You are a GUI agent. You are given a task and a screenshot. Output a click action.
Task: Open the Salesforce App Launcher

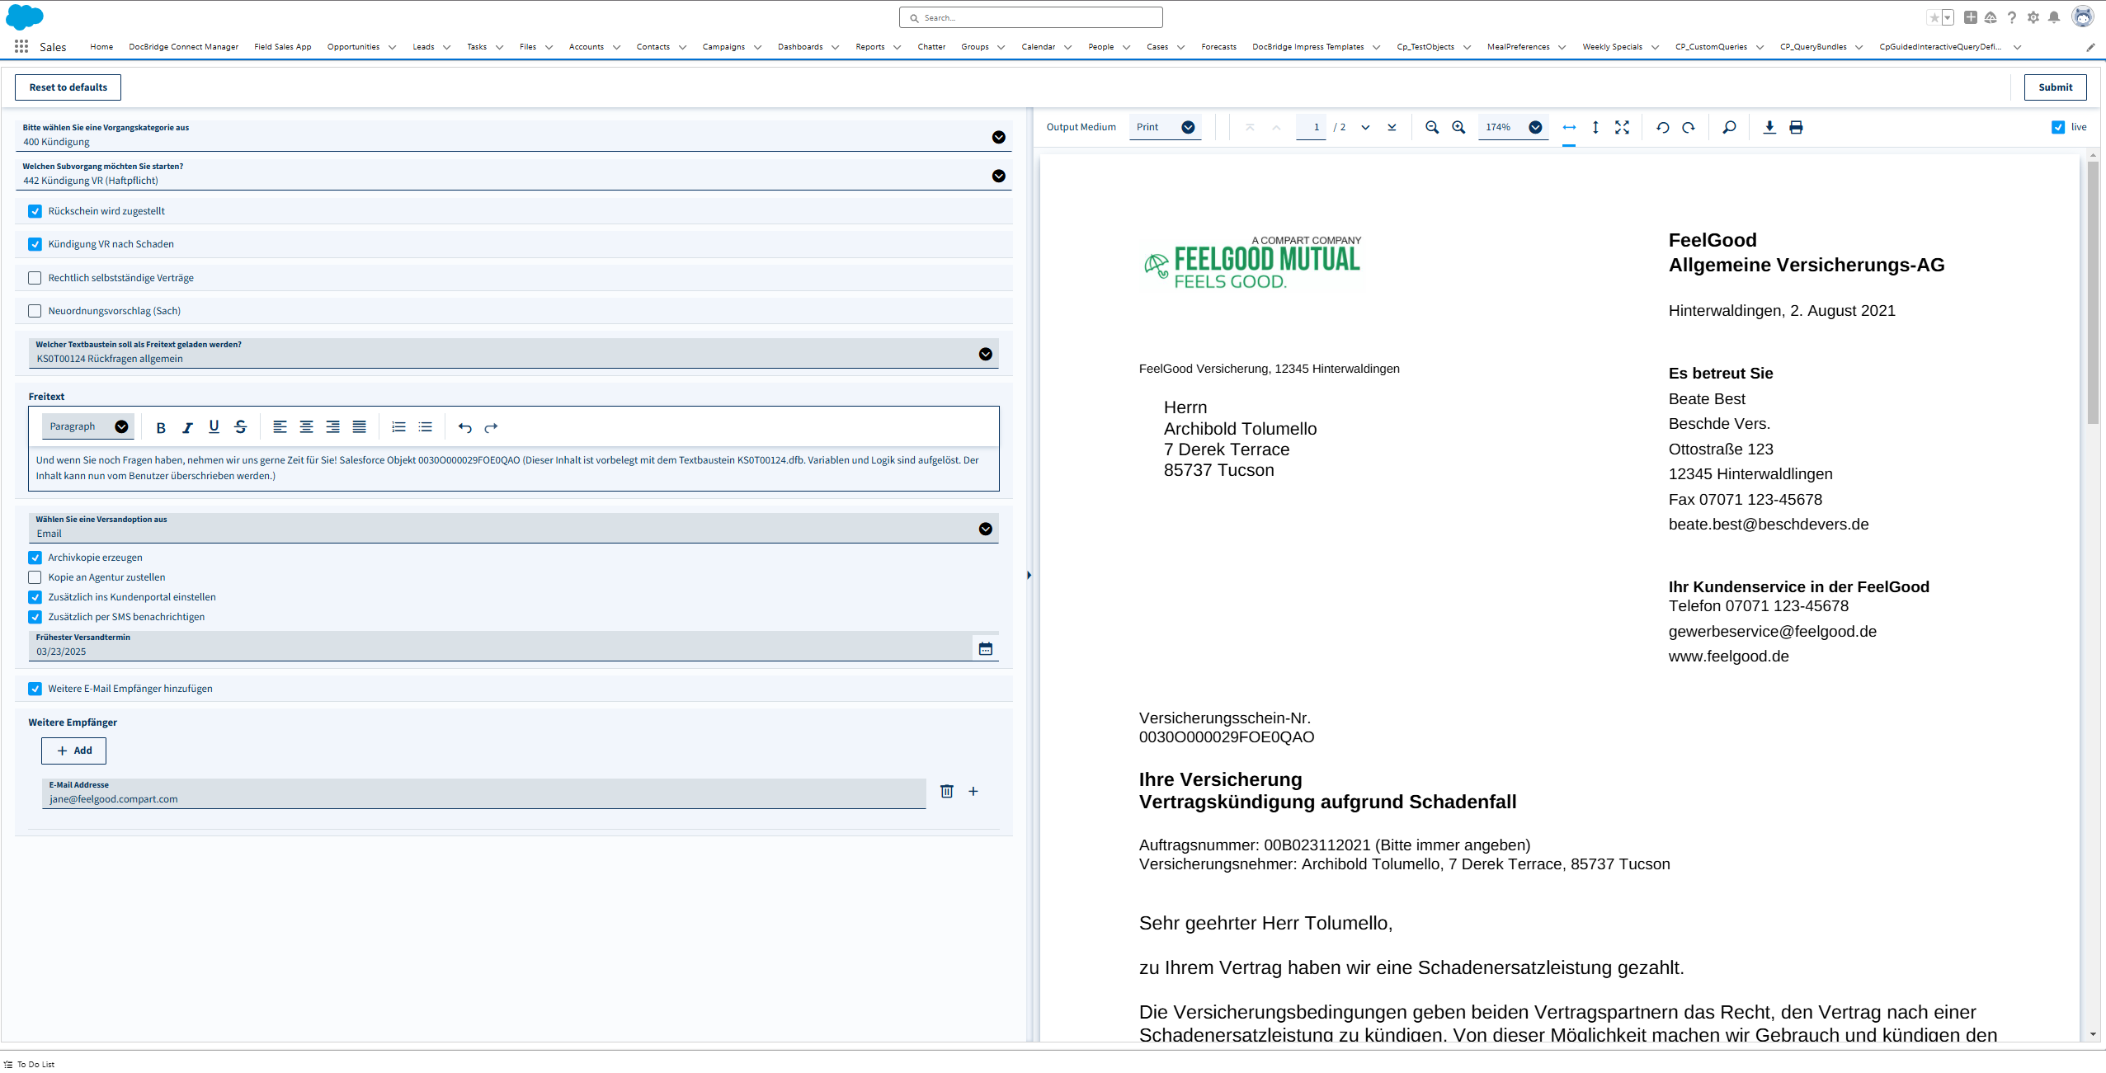coord(21,46)
